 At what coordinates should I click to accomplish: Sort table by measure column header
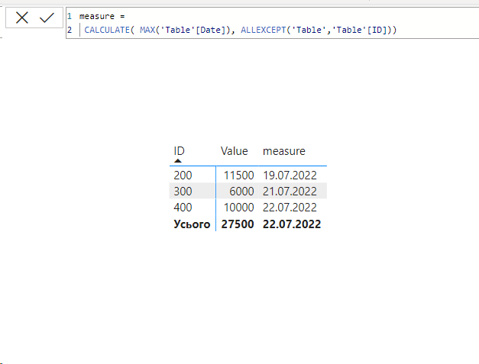(283, 151)
